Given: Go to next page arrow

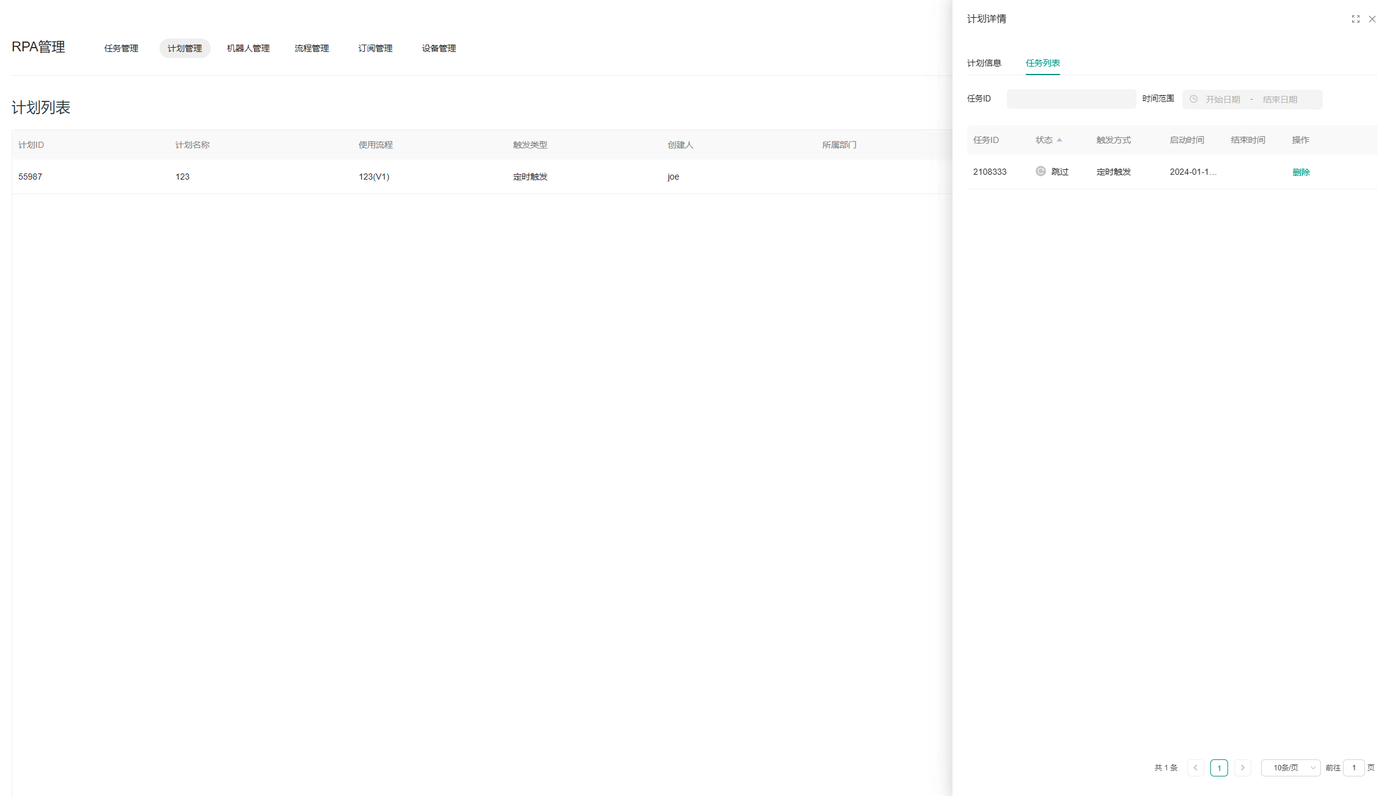Looking at the screenshot, I should [1242, 767].
